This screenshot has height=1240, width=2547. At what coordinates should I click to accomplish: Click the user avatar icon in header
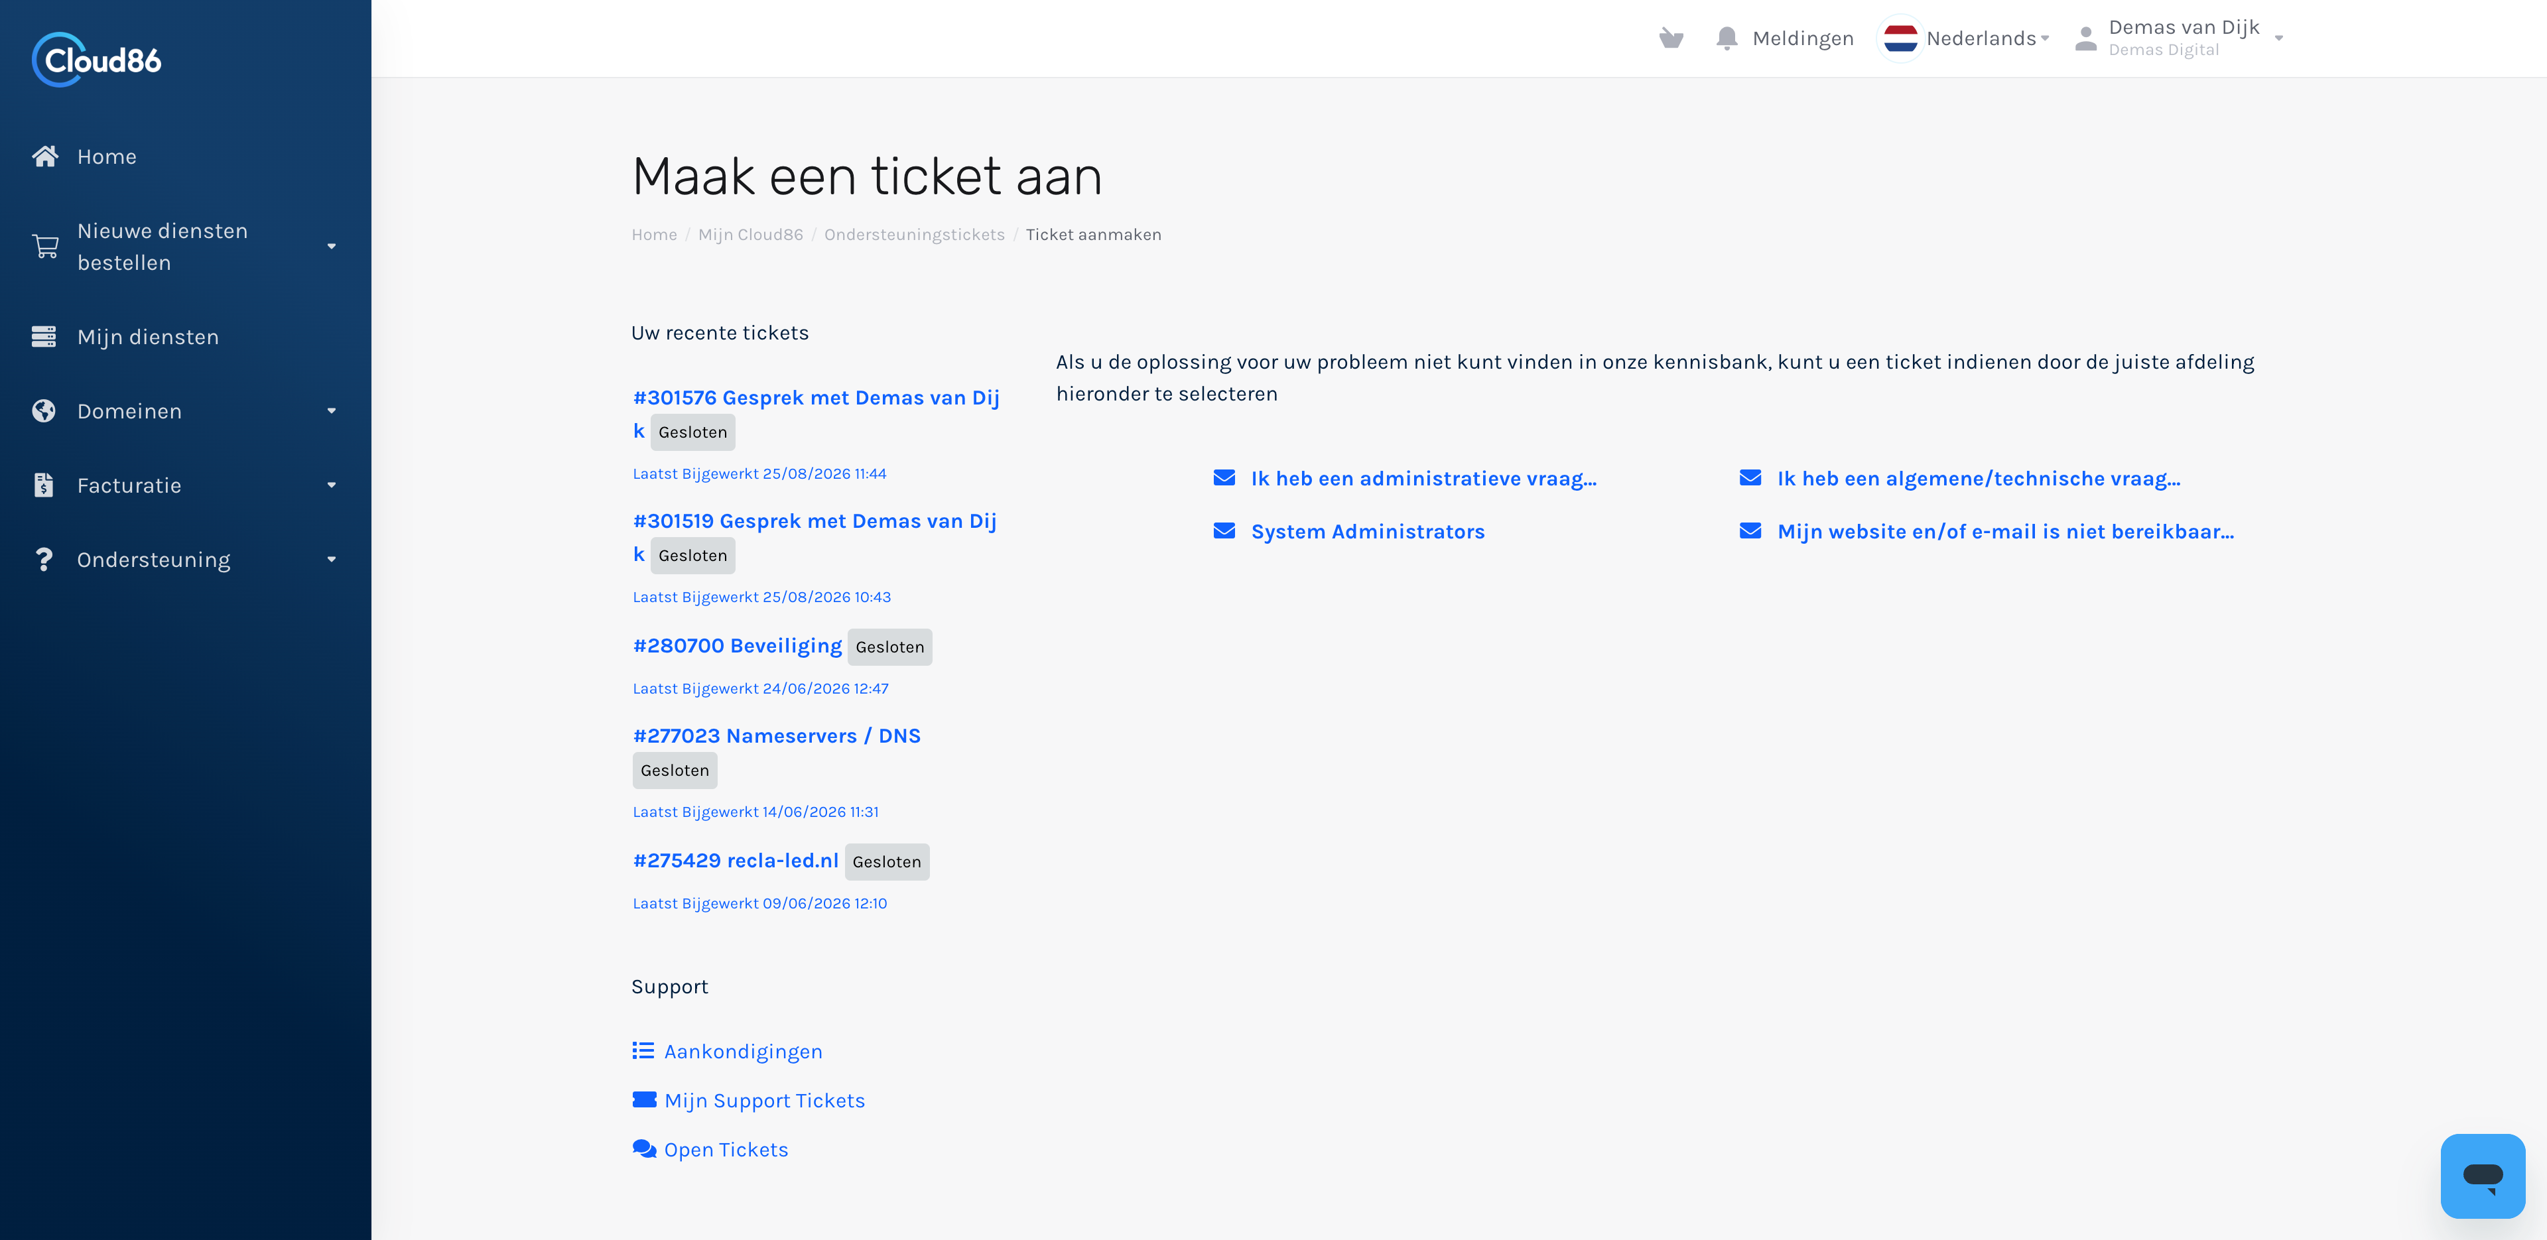[x=2085, y=38]
